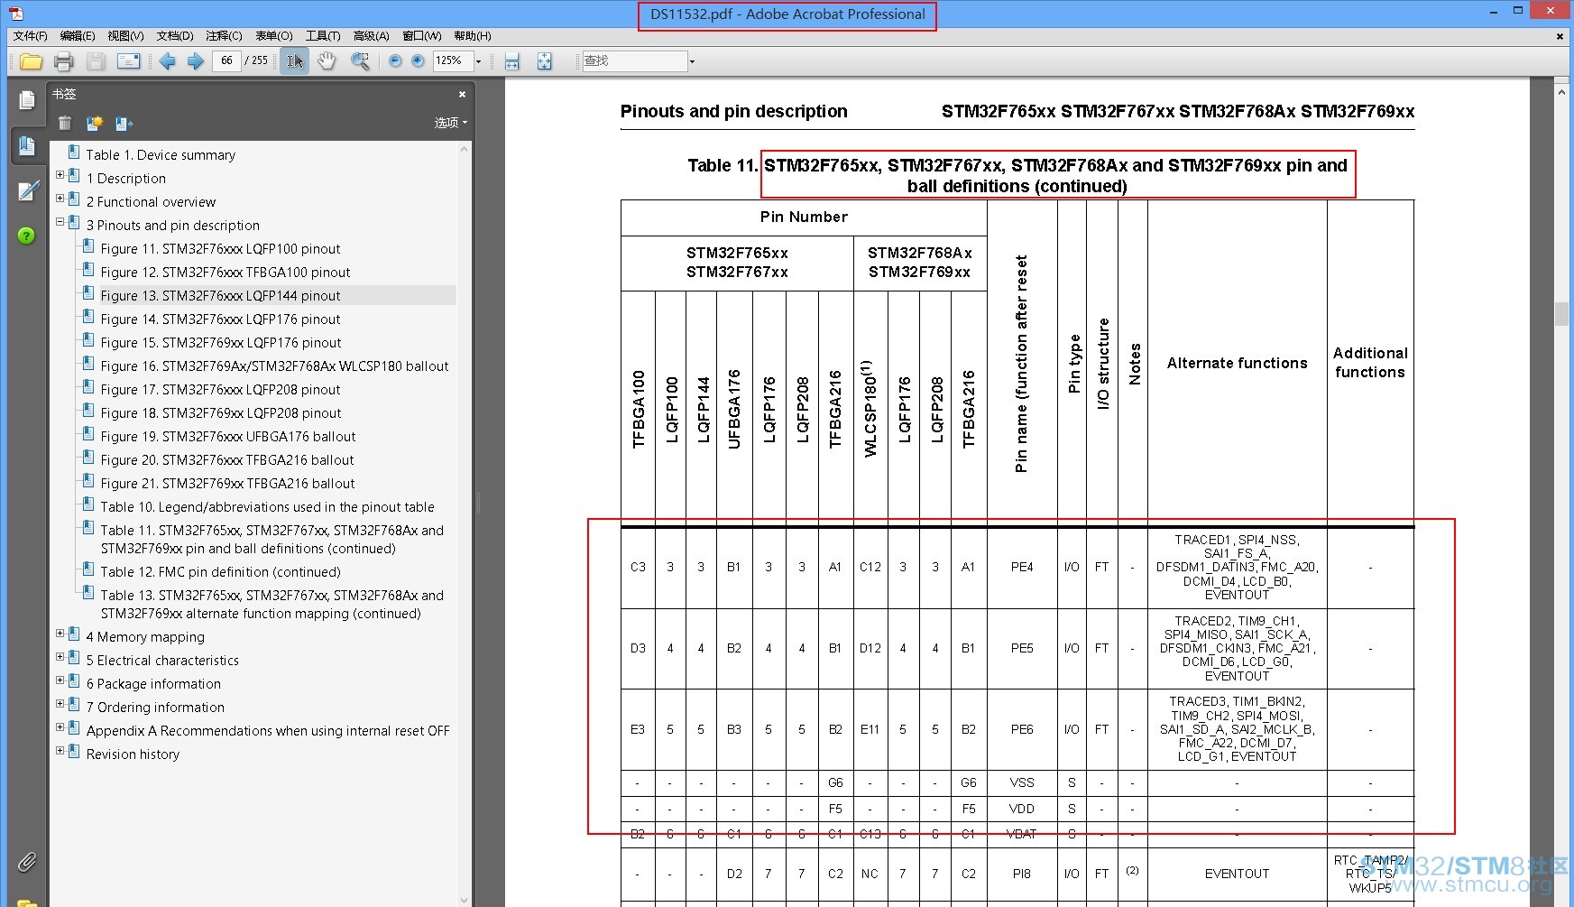This screenshot has width=1574, height=907.
Task: Open the Bookmarks panel icon
Action: pyautogui.click(x=27, y=145)
